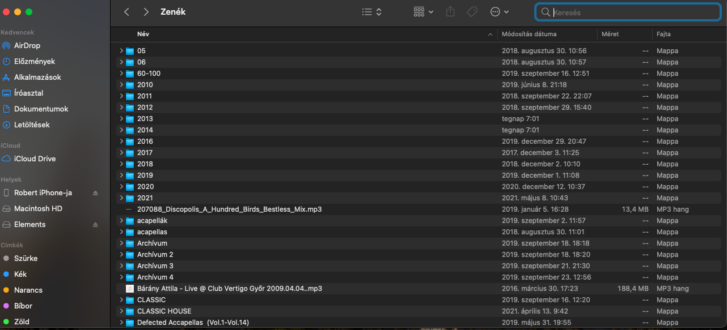Click the Zenék window title
The height and width of the screenshot is (330, 727).
coord(173,12)
